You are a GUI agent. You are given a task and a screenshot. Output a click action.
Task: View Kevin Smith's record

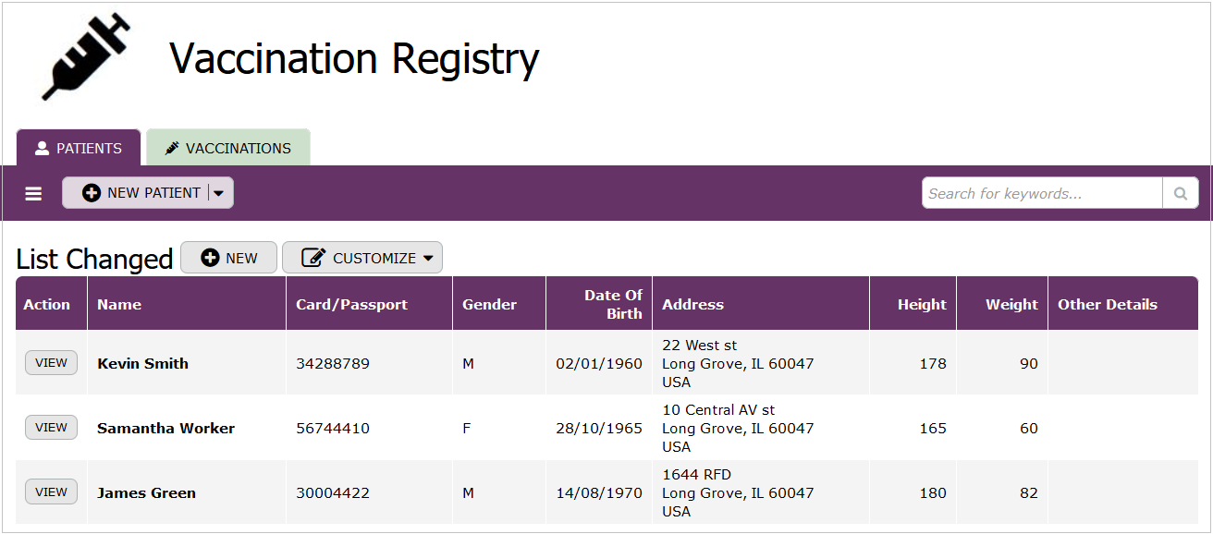(x=51, y=363)
